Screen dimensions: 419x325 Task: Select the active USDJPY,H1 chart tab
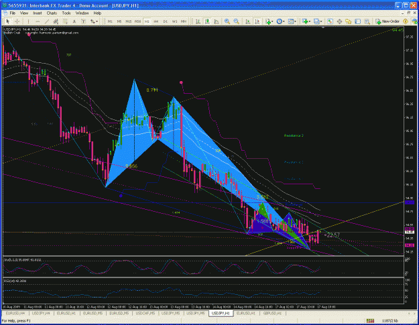coord(221,313)
